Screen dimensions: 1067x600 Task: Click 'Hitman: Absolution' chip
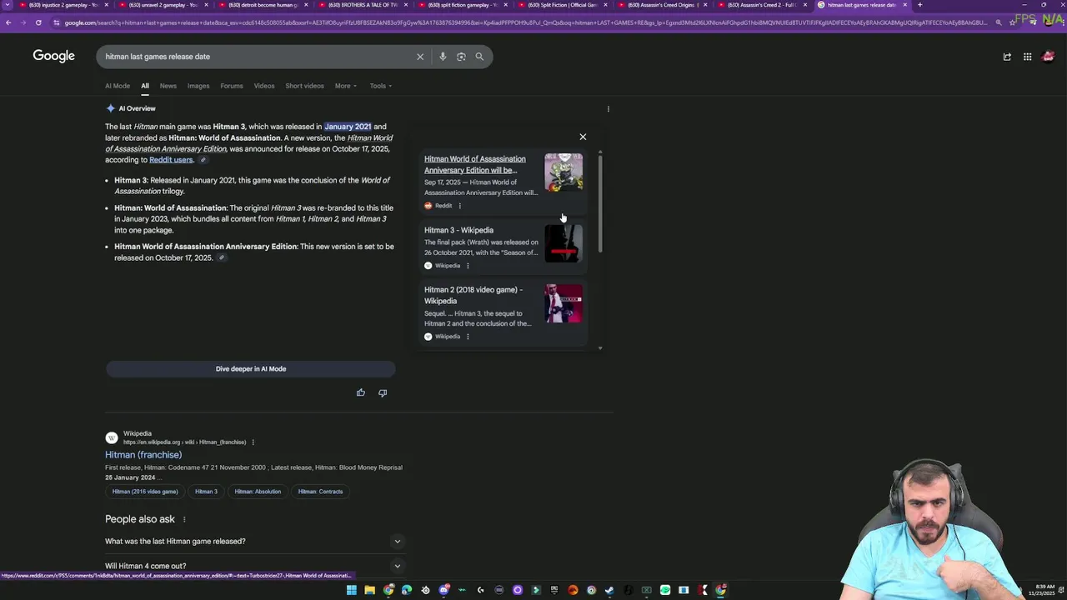258,492
